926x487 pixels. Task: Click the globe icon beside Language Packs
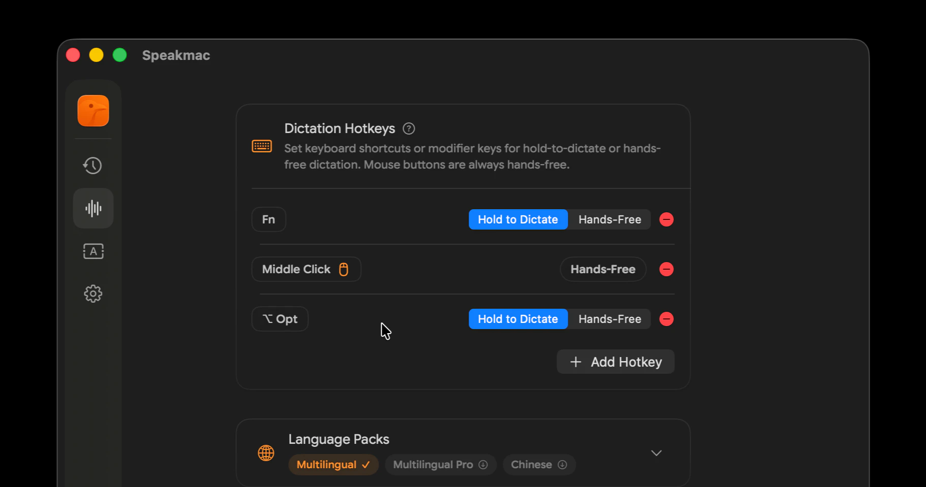(x=266, y=452)
